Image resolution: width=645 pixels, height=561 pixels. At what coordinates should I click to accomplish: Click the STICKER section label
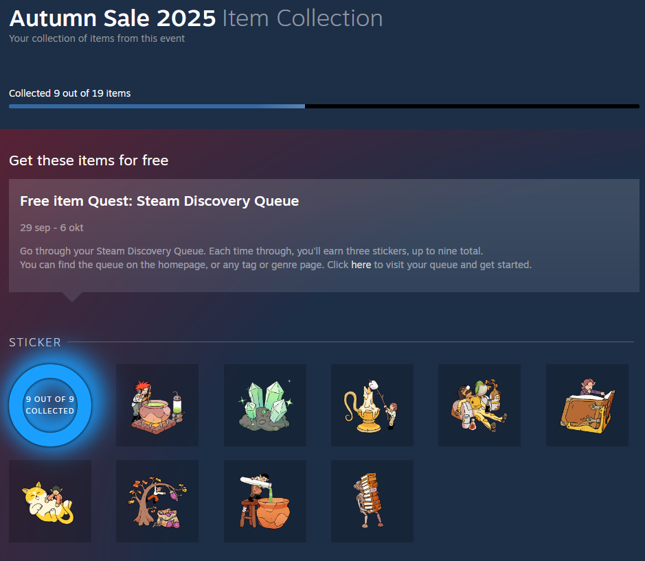[x=35, y=342]
